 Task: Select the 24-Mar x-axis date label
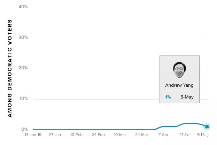click(x=141, y=135)
